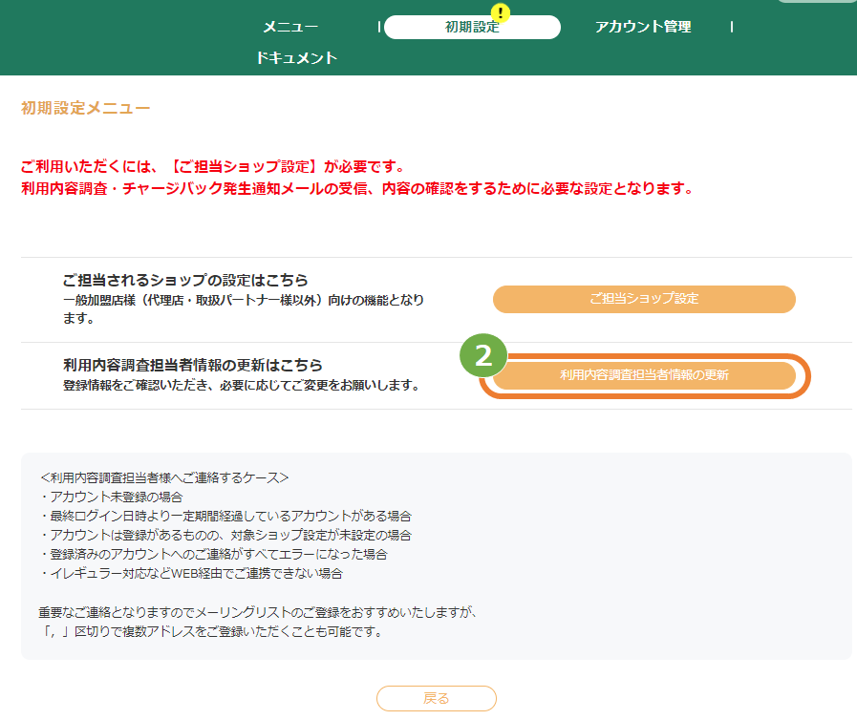Go to ドキュメント in the navigation
857x720 pixels.
297,58
